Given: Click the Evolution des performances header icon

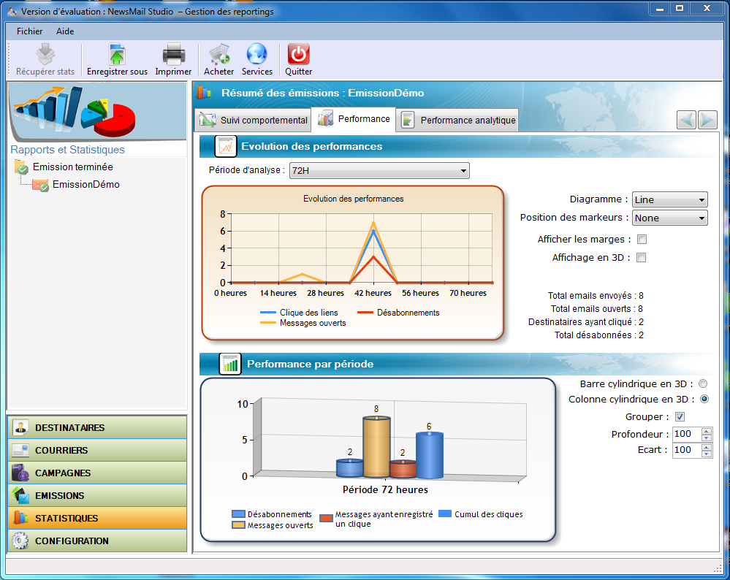Looking at the screenshot, I should (226, 146).
